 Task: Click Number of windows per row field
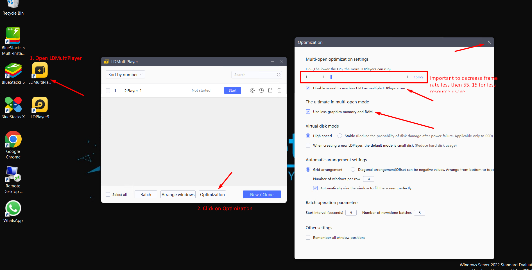coord(369,179)
